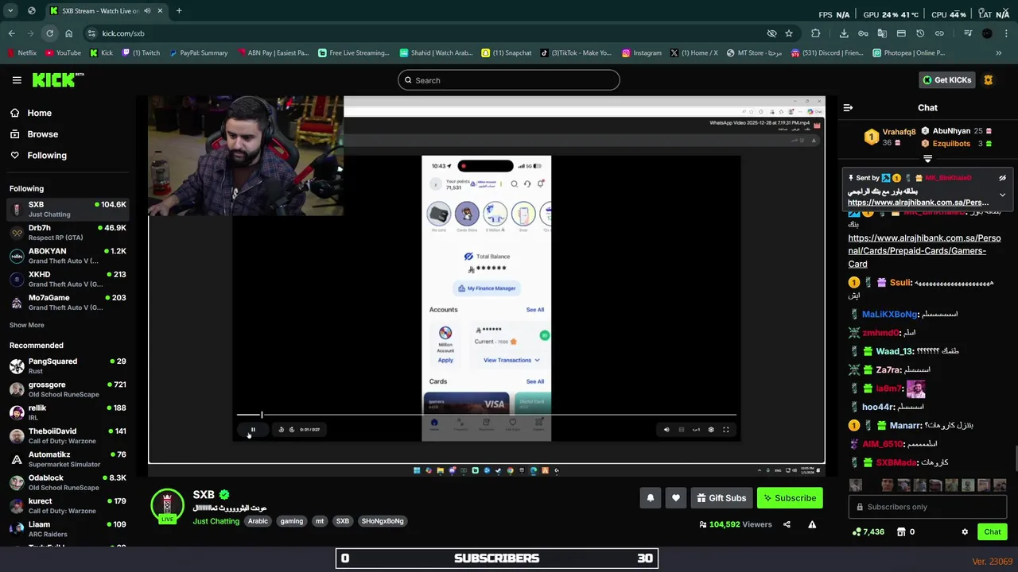Screen dimensions: 1018x572
Task: Open the tab search dropdown arrow
Action: [10, 11]
